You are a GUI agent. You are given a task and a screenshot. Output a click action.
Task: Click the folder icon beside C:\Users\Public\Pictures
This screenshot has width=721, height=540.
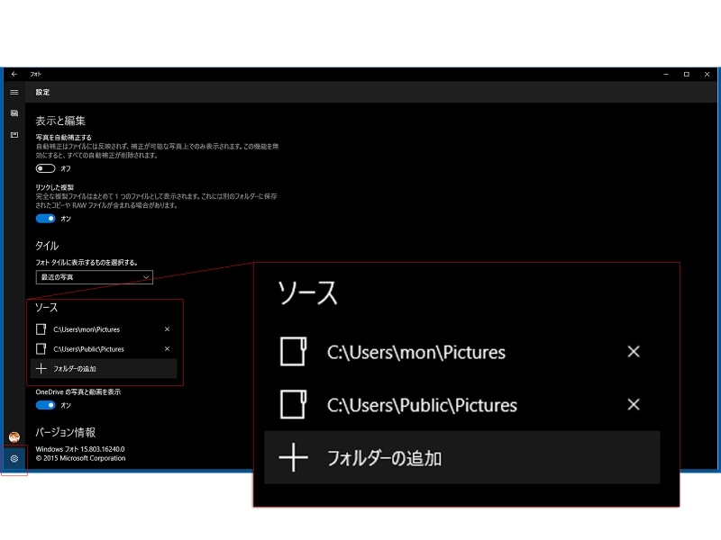coord(39,349)
